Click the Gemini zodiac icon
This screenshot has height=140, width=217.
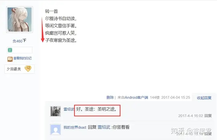10,50
